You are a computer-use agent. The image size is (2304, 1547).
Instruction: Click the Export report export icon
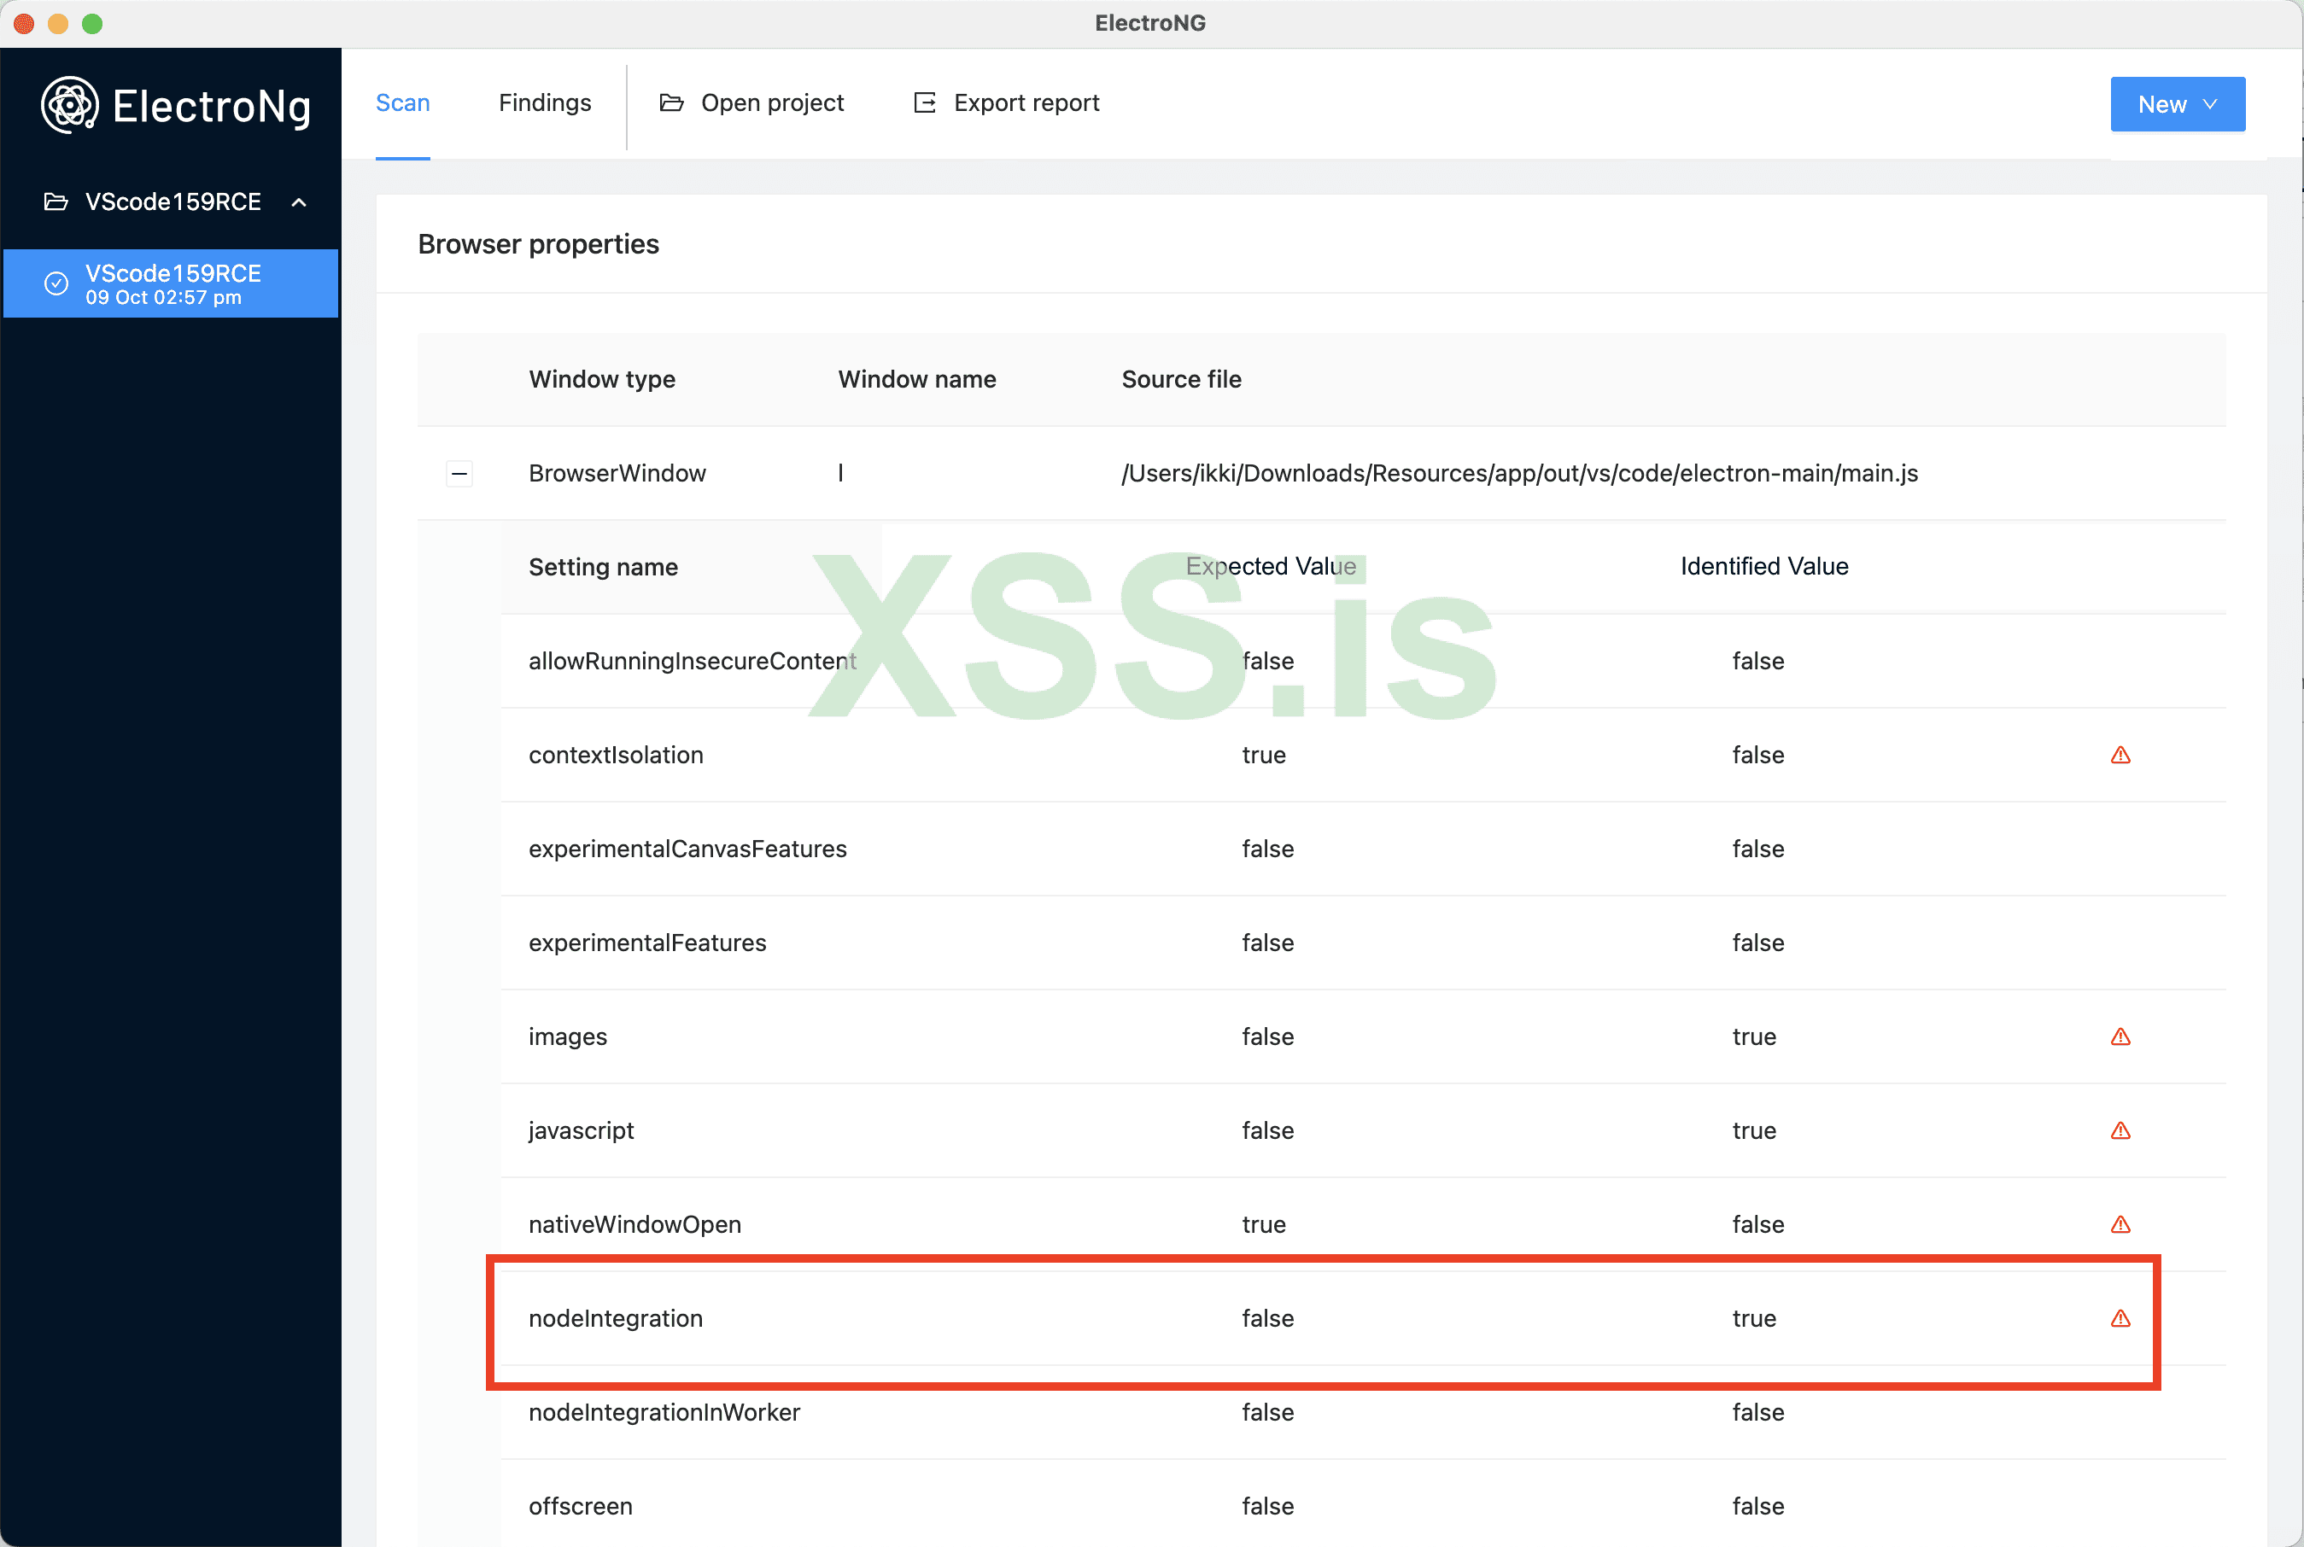[x=924, y=102]
